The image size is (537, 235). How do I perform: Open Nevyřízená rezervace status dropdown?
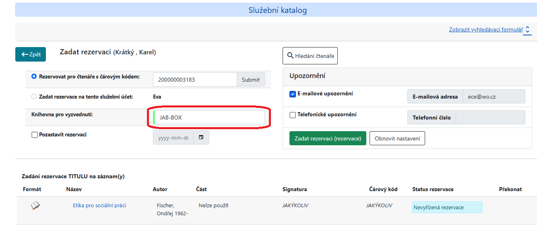pyautogui.click(x=447, y=208)
